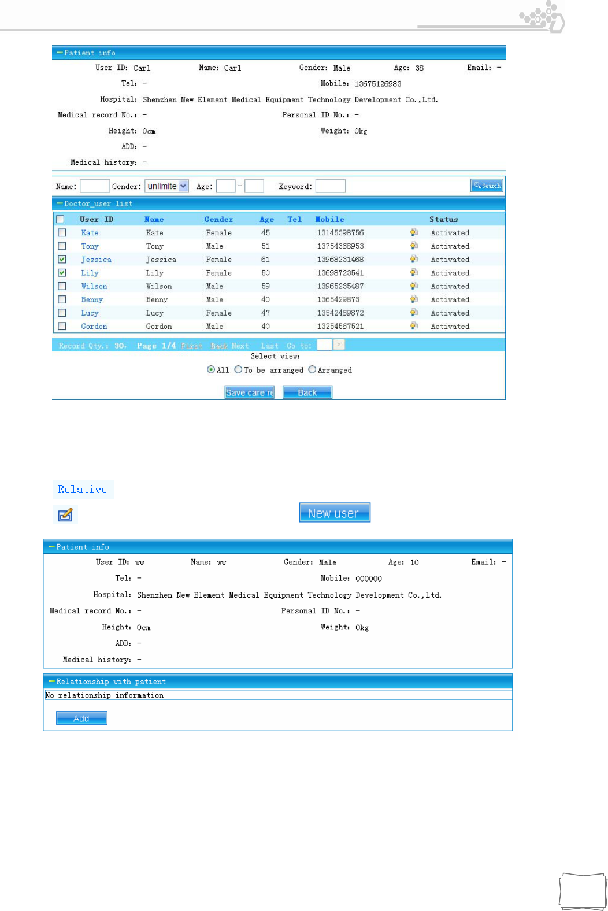Sort the list by Name column
Viewport: 608px width, 911px height.
click(154, 219)
